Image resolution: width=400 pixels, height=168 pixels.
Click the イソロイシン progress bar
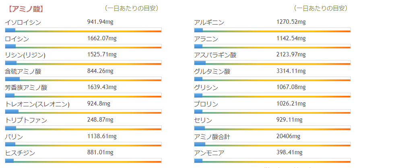83,30
